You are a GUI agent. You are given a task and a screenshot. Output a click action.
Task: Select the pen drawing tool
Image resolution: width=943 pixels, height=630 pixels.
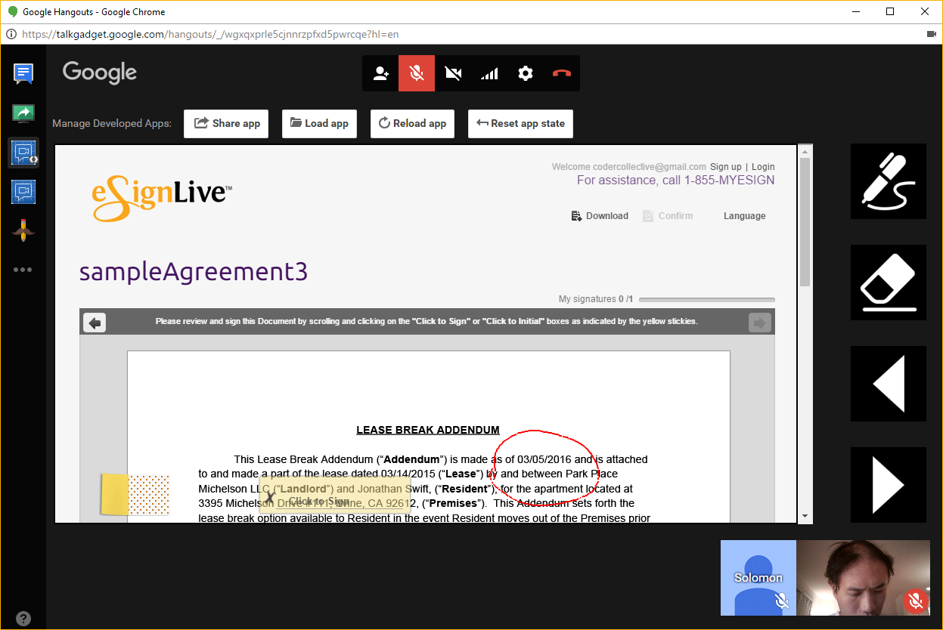889,181
